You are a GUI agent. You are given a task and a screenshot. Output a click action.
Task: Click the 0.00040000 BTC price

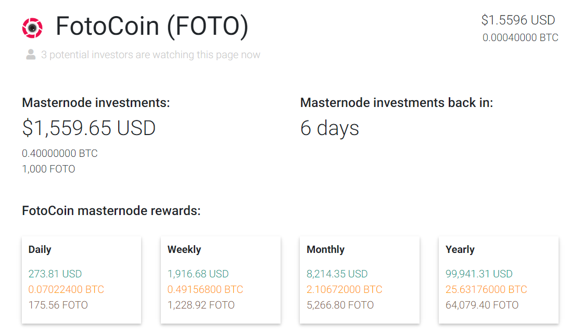[520, 38]
